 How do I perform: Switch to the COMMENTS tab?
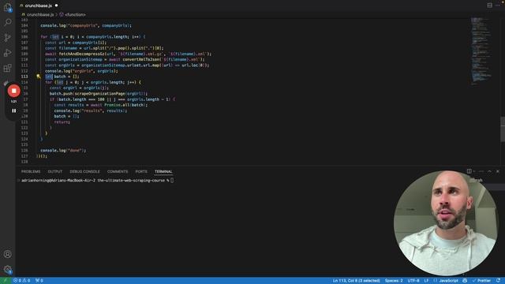118,172
